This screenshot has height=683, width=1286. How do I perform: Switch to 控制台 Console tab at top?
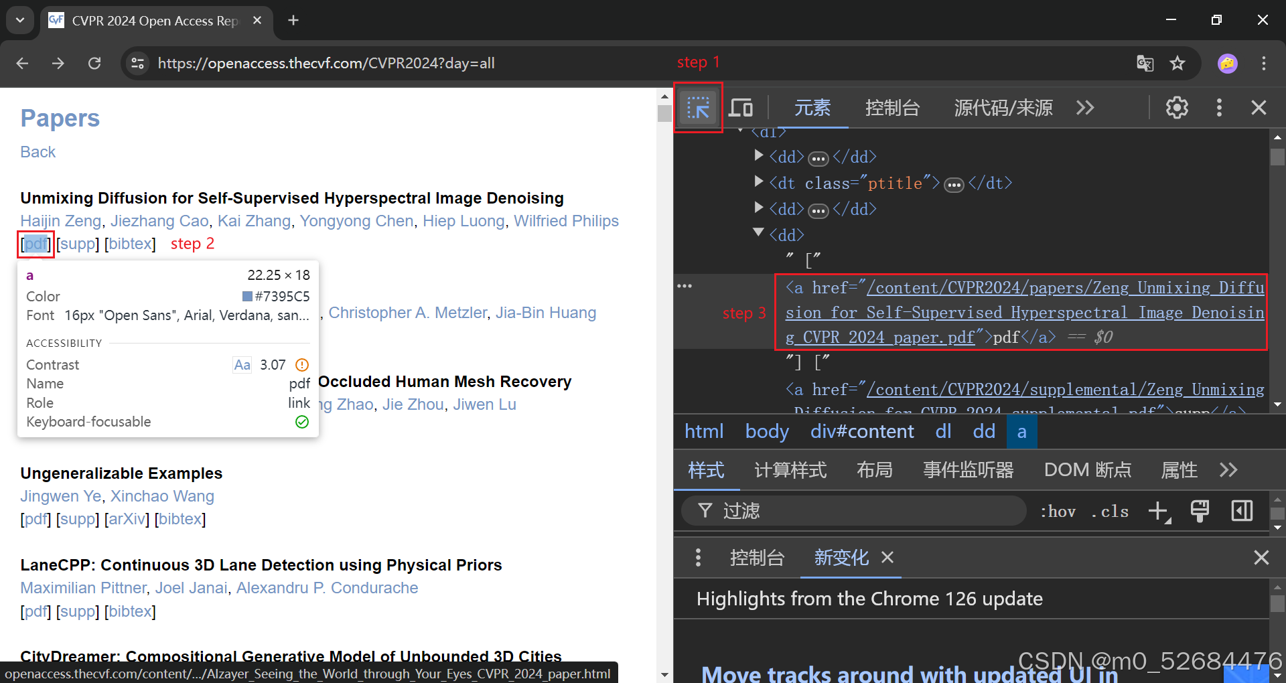(x=892, y=108)
